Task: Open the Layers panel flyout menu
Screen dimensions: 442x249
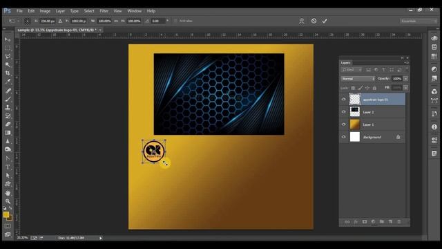Action: pyautogui.click(x=406, y=63)
